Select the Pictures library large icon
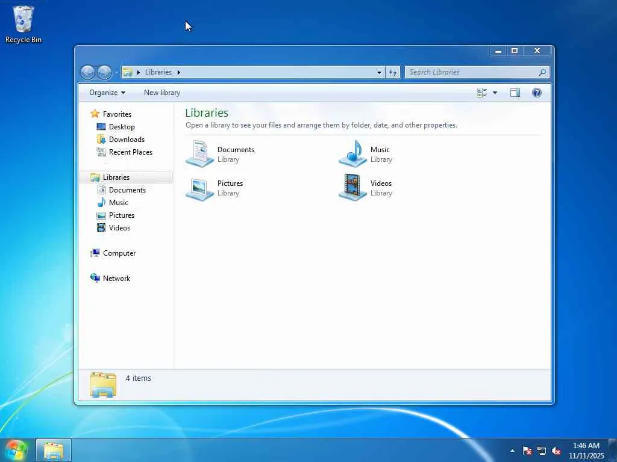 (x=200, y=188)
